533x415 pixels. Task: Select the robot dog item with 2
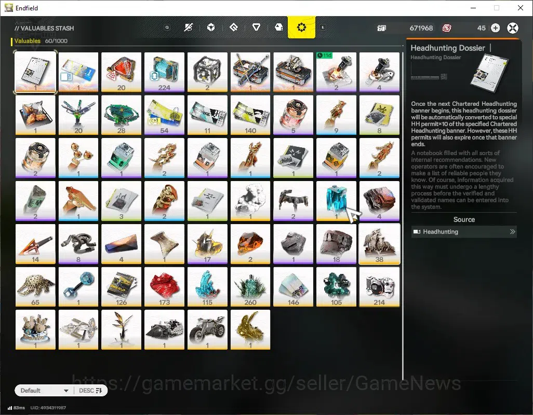[294, 201]
